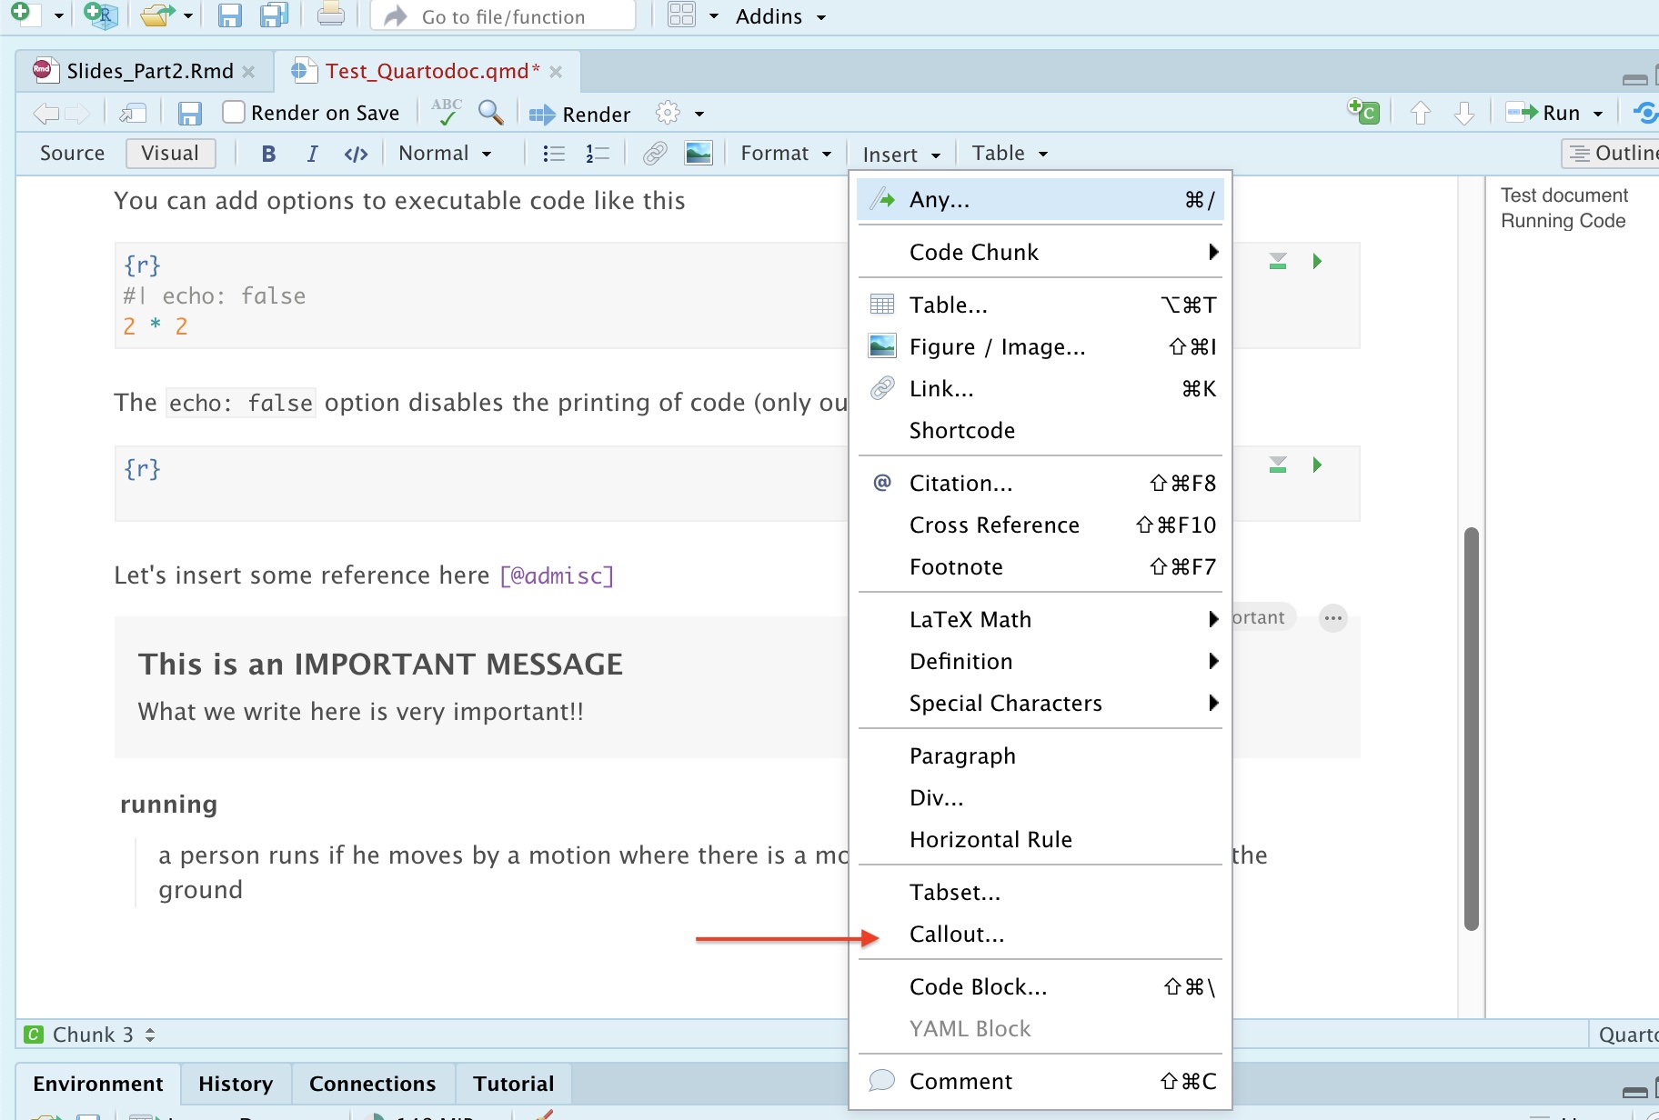Select Footnote menu entry

tap(1041, 566)
